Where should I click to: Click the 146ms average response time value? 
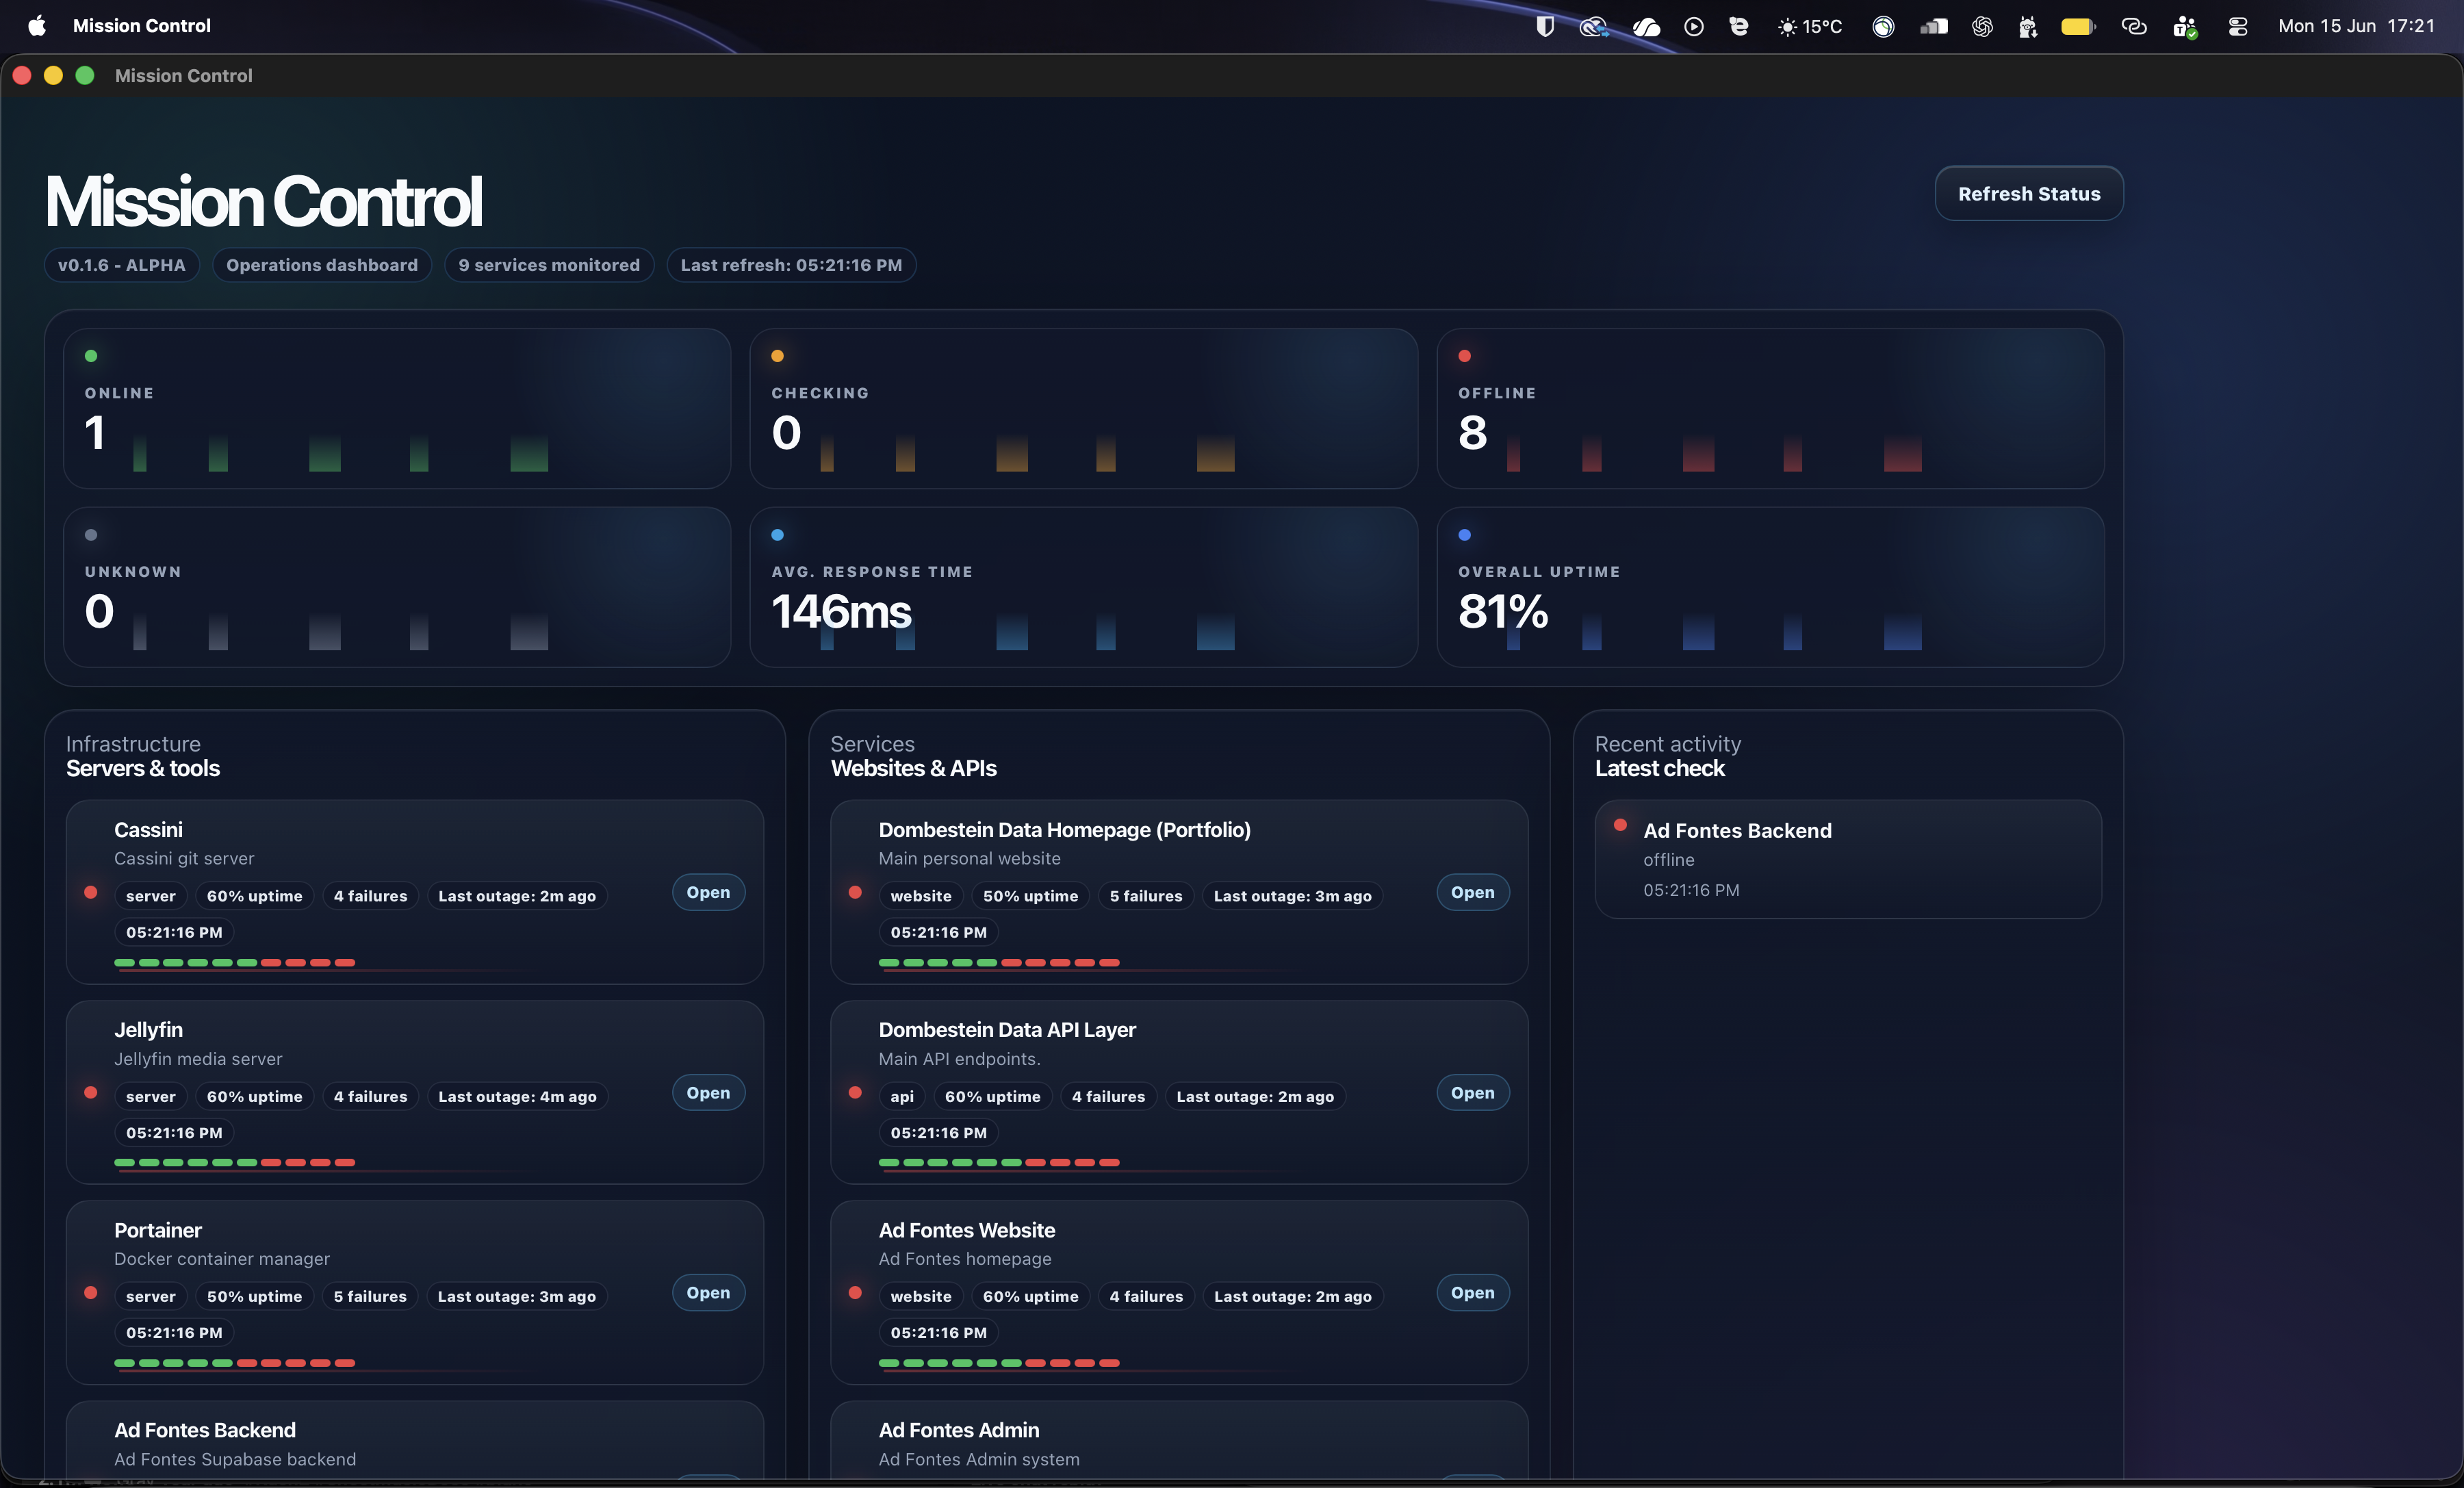tap(841, 611)
